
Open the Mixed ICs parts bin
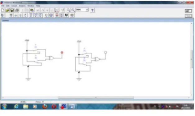click(36, 15)
